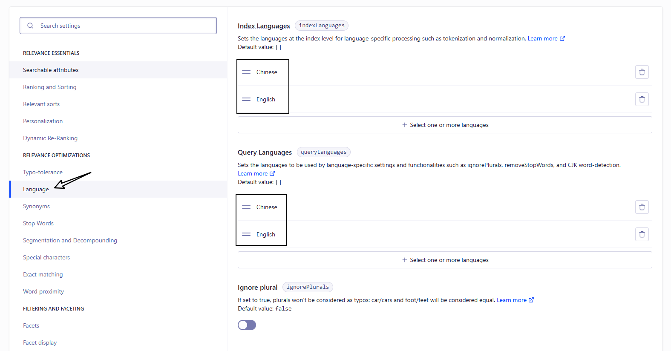This screenshot has height=351, width=671.
Task: Click drag handle for English in Index Languages
Action: tap(246, 99)
